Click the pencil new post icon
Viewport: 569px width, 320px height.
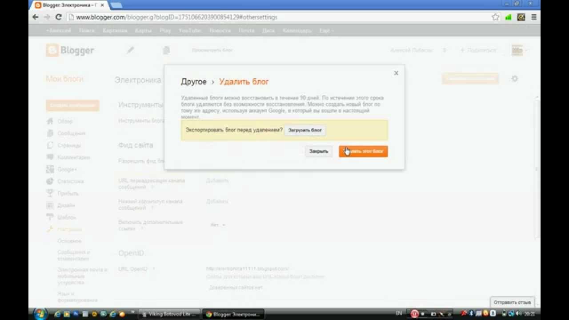[x=130, y=50]
